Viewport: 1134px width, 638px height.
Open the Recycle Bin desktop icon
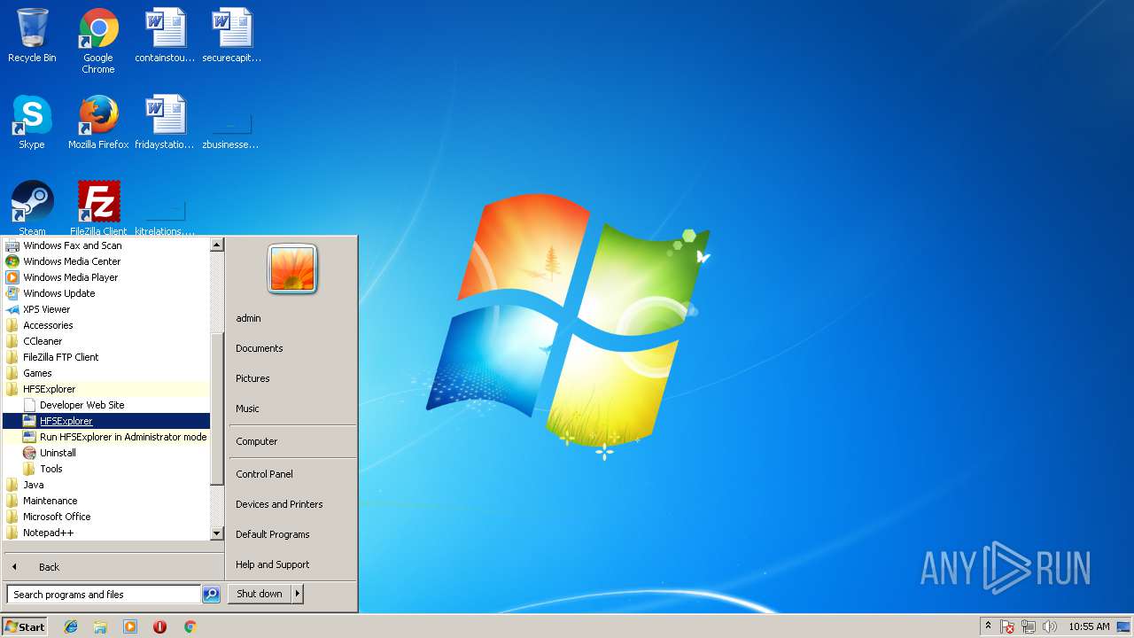coord(32,35)
